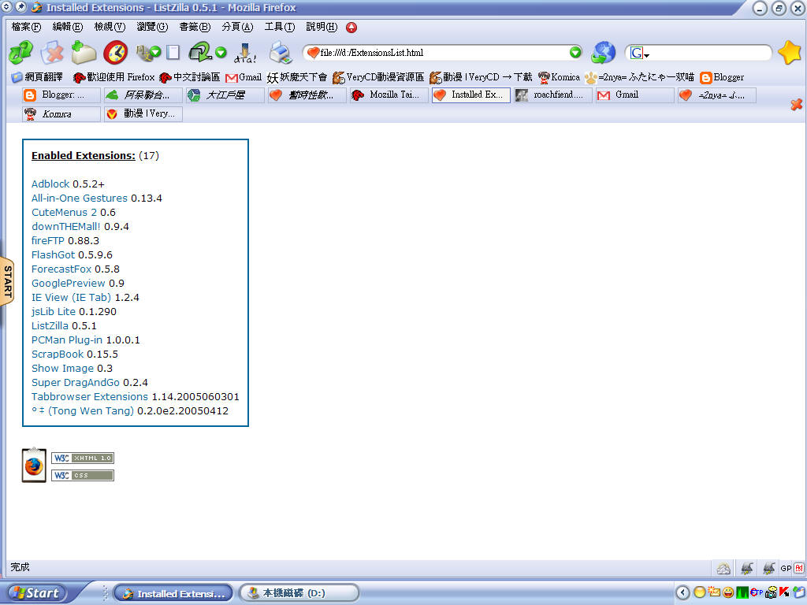Image resolution: width=807 pixels, height=605 pixels.
Task: Click the W3C XHTML 1.0 badge
Action: [x=83, y=458]
